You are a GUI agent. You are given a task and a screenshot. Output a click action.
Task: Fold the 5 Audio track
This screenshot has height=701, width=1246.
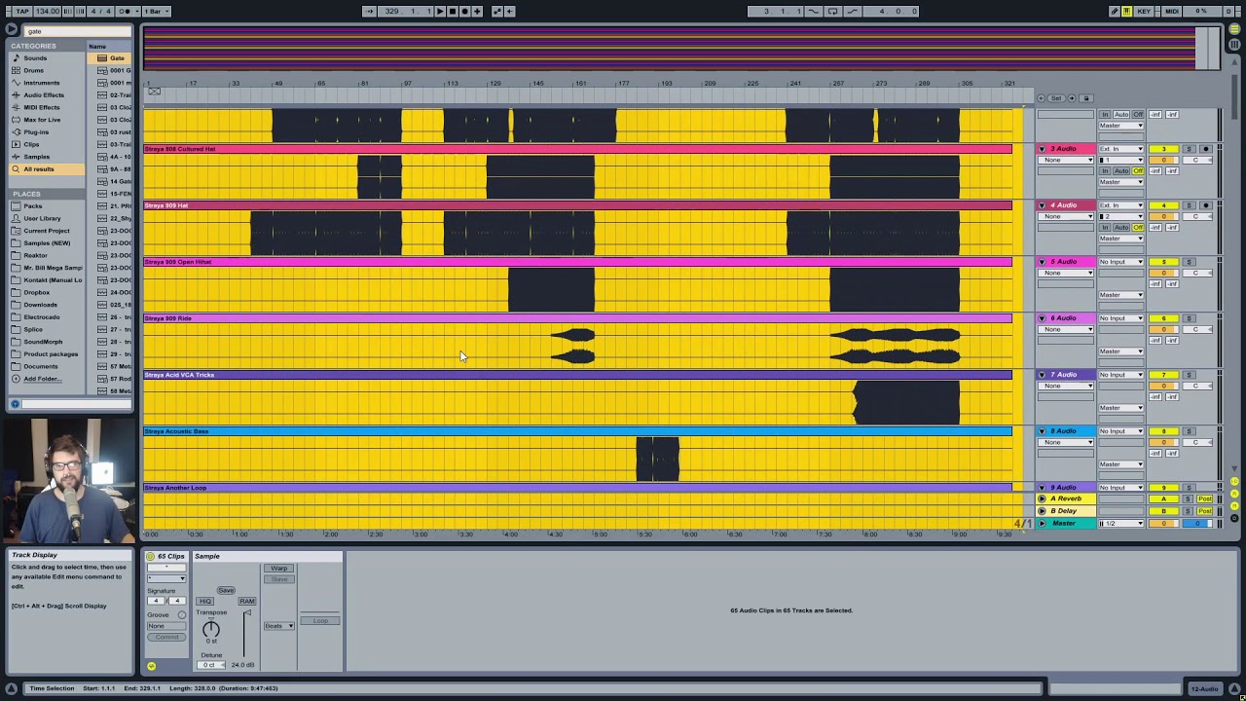[x=1043, y=262]
